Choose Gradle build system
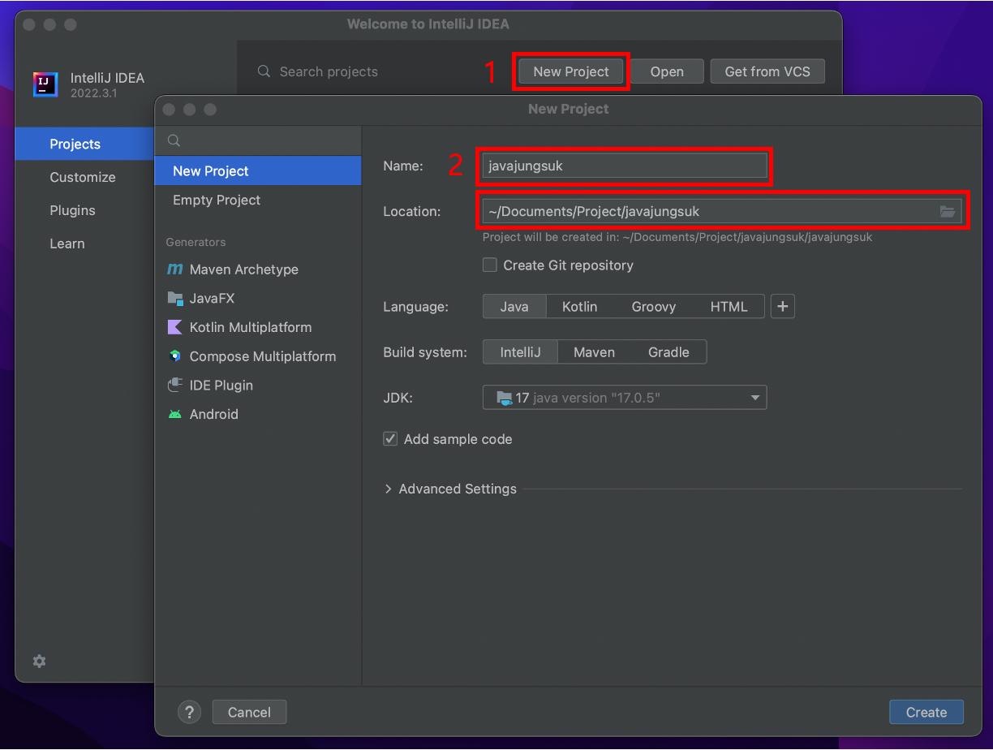Screen dimensions: 993x750 click(x=668, y=352)
